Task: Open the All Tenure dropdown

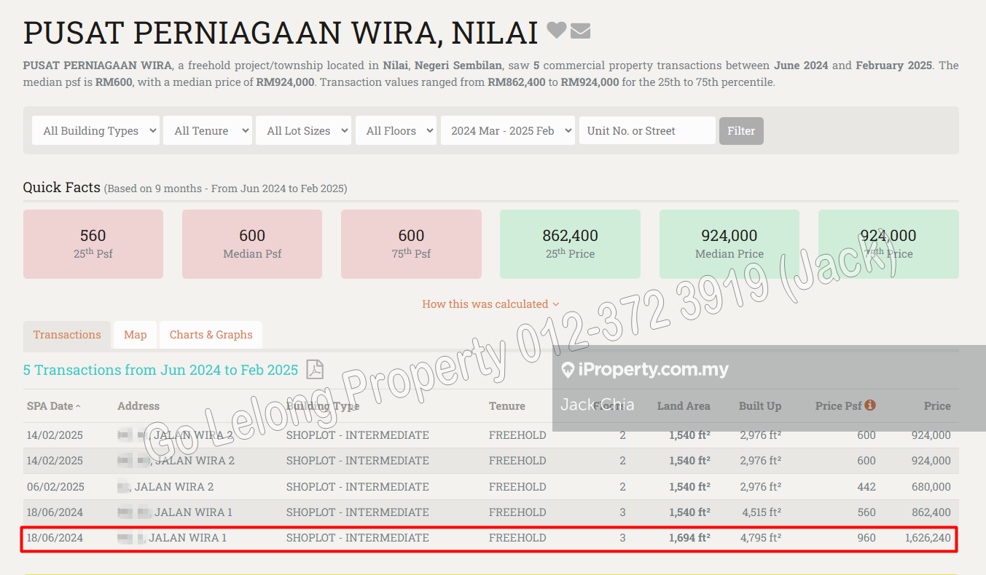Action: tap(208, 131)
